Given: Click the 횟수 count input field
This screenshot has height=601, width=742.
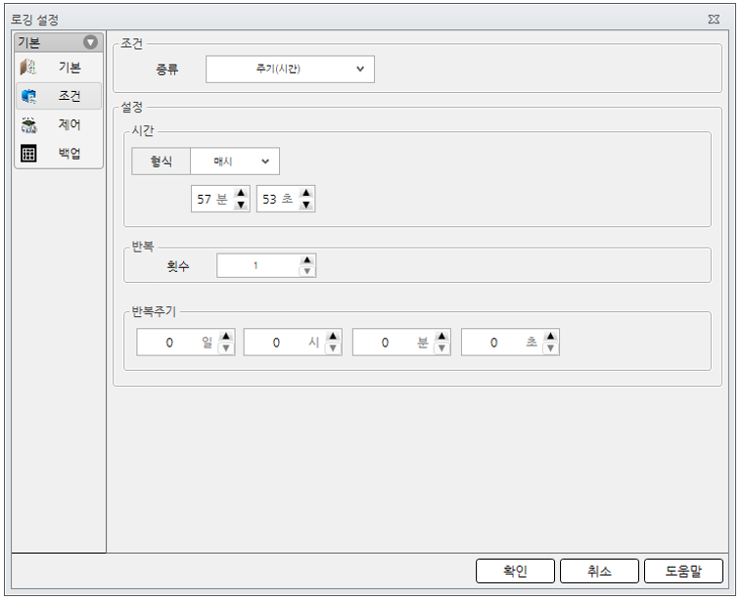Looking at the screenshot, I should tap(258, 265).
